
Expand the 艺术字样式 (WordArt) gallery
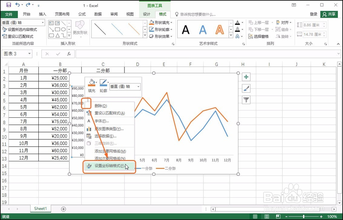230,34
